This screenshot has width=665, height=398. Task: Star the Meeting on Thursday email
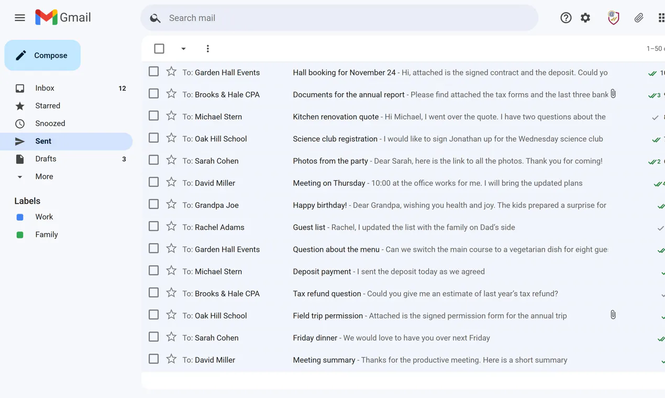(x=171, y=182)
